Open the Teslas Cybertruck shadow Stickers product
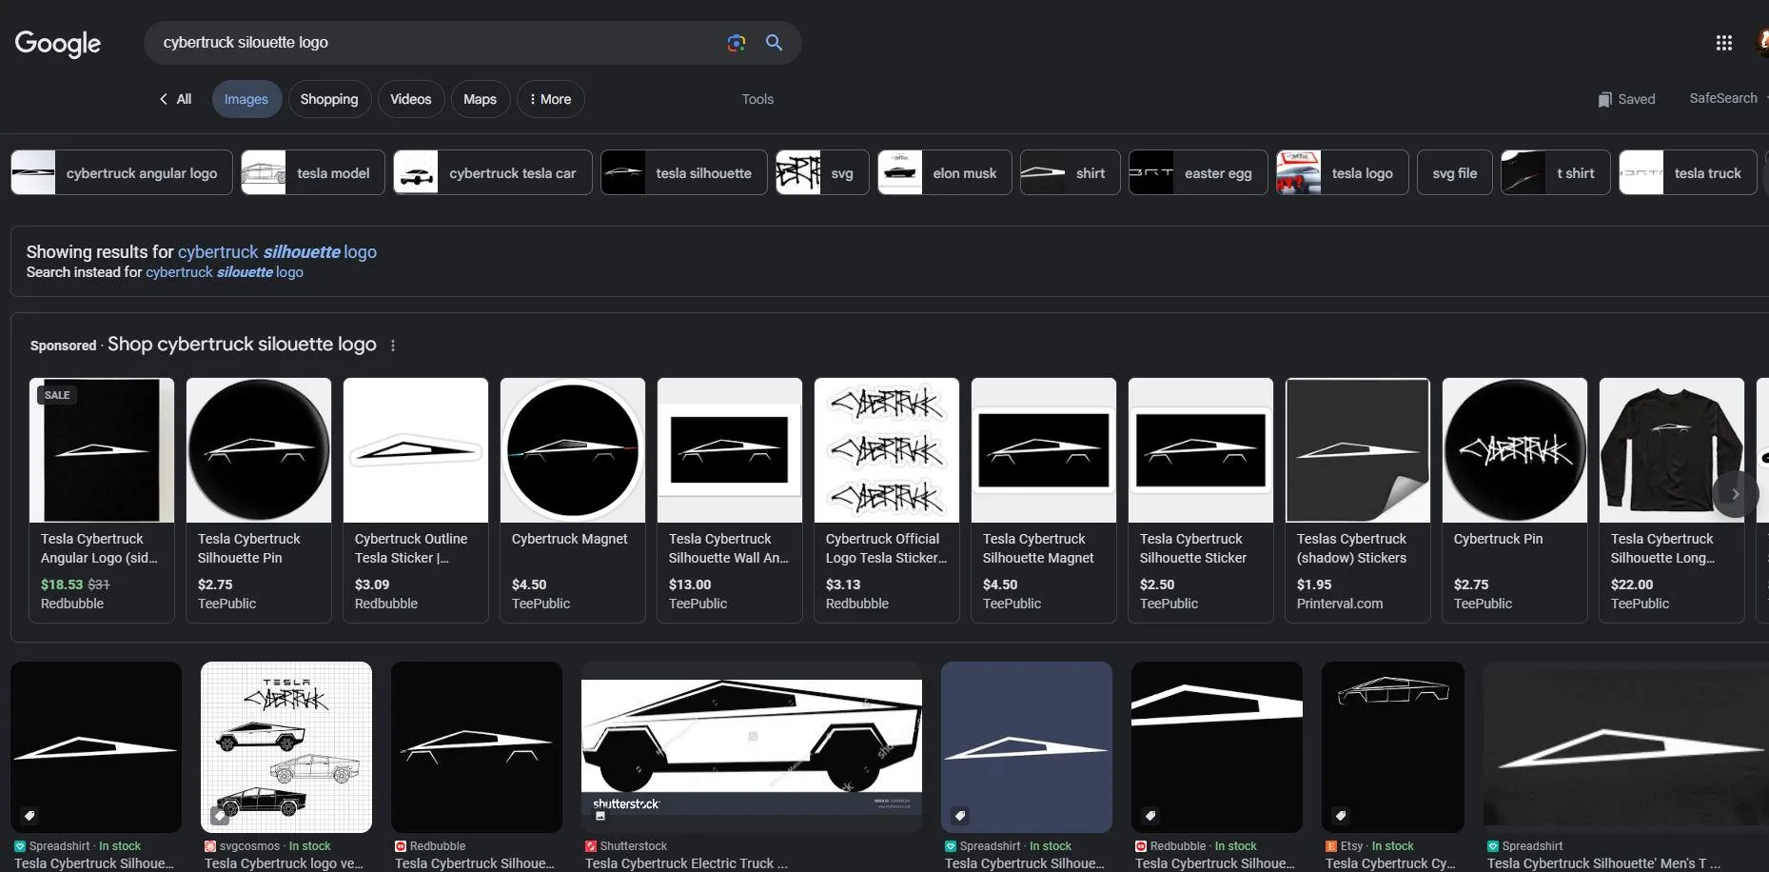Viewport: 1769px width, 872px height. tap(1358, 501)
